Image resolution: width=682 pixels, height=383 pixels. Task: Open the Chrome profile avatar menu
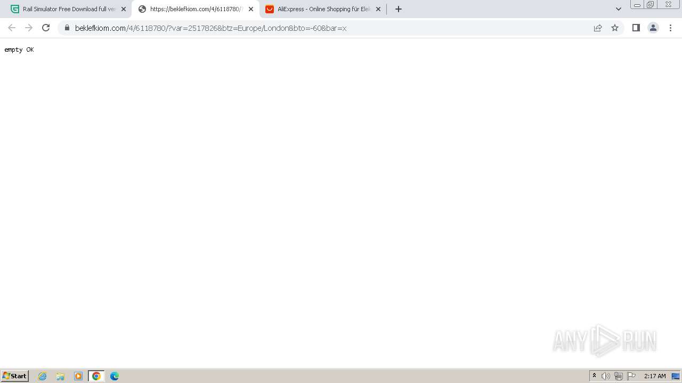[653, 28]
